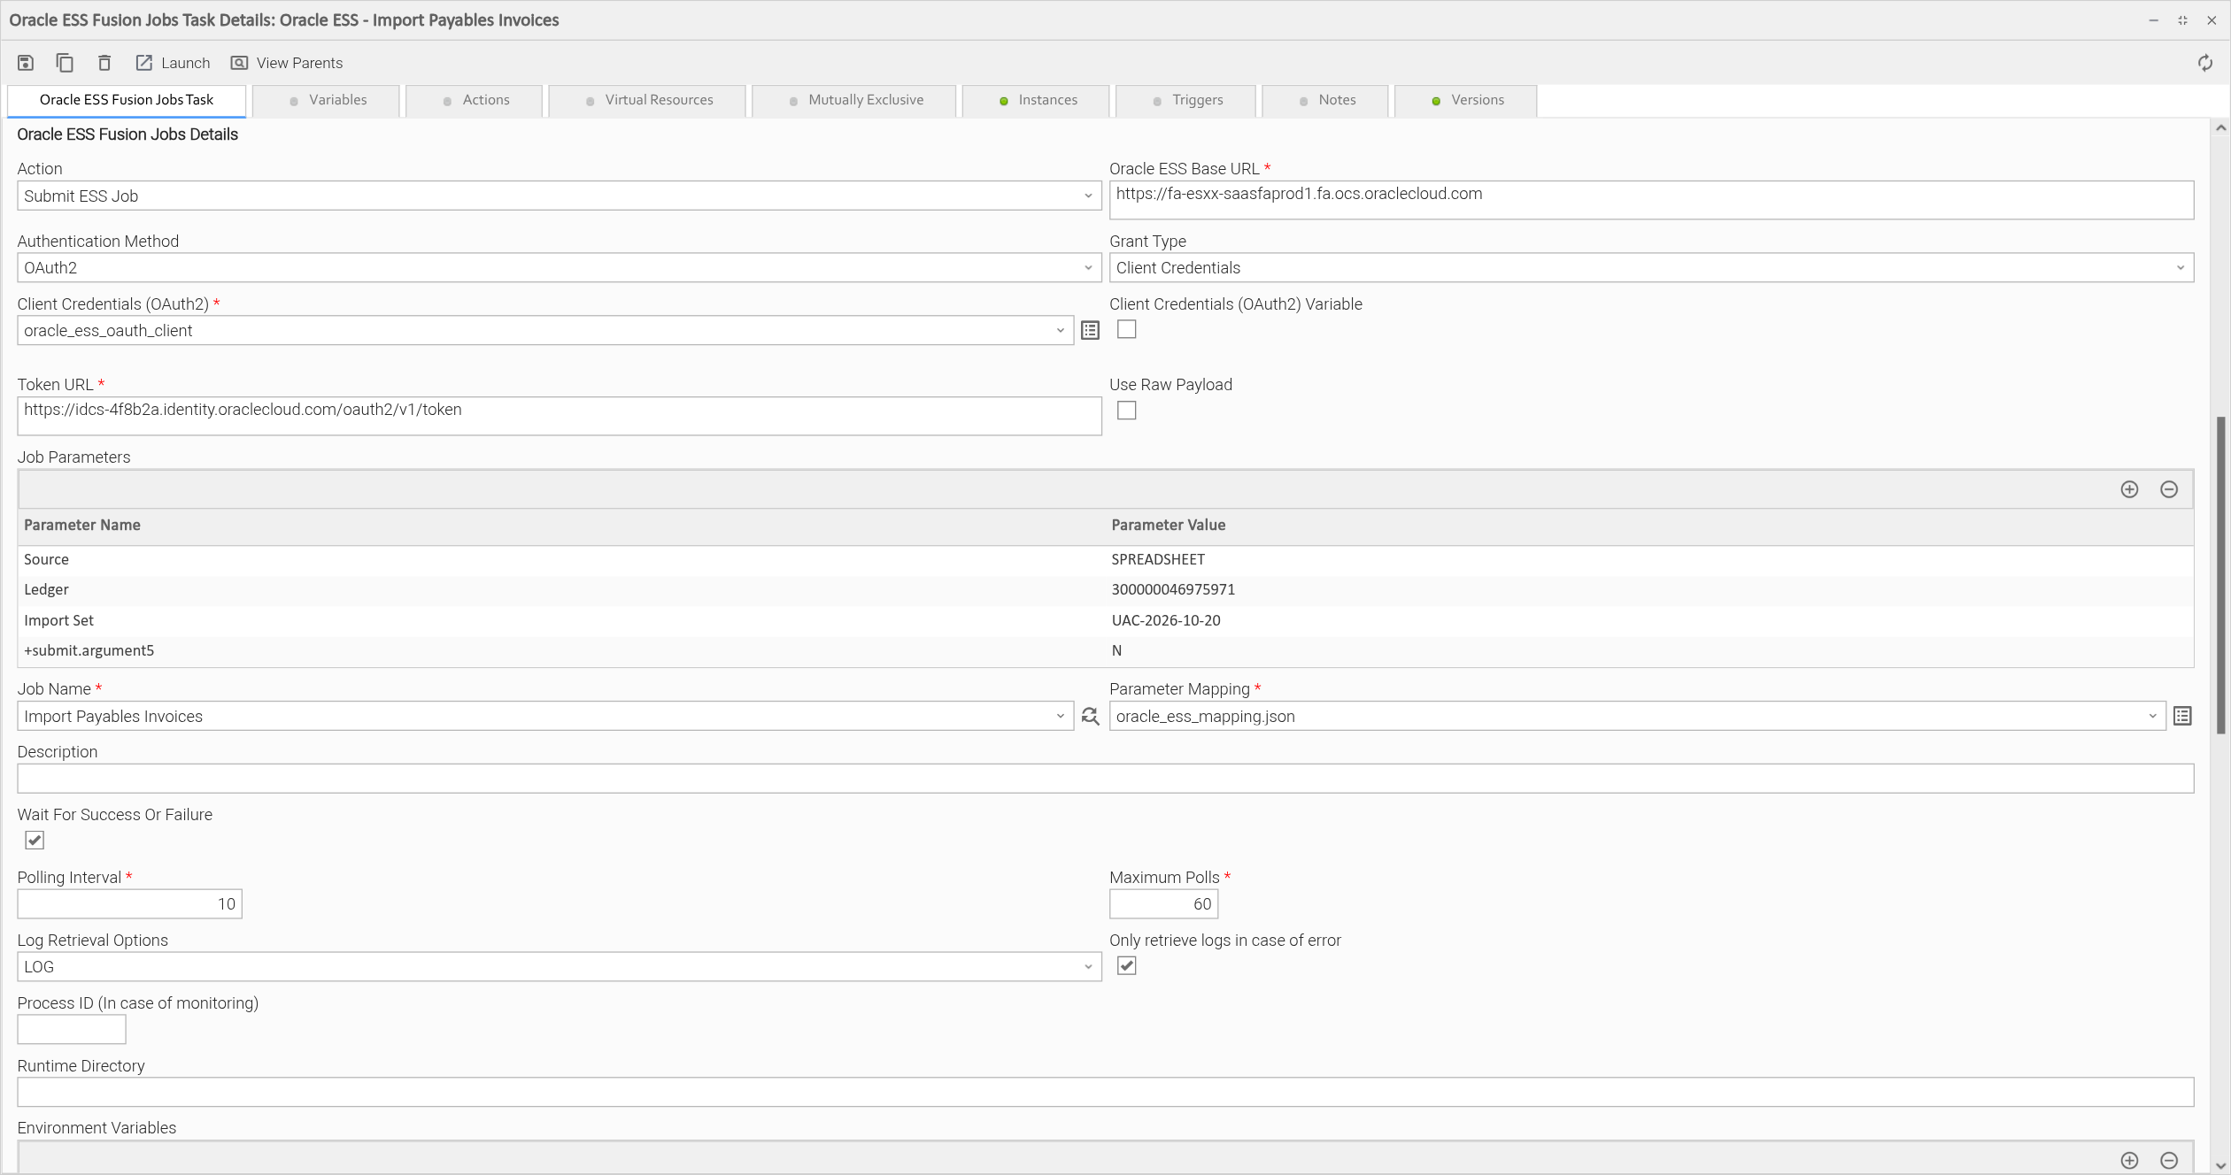Open the Notes tab

(x=1326, y=100)
